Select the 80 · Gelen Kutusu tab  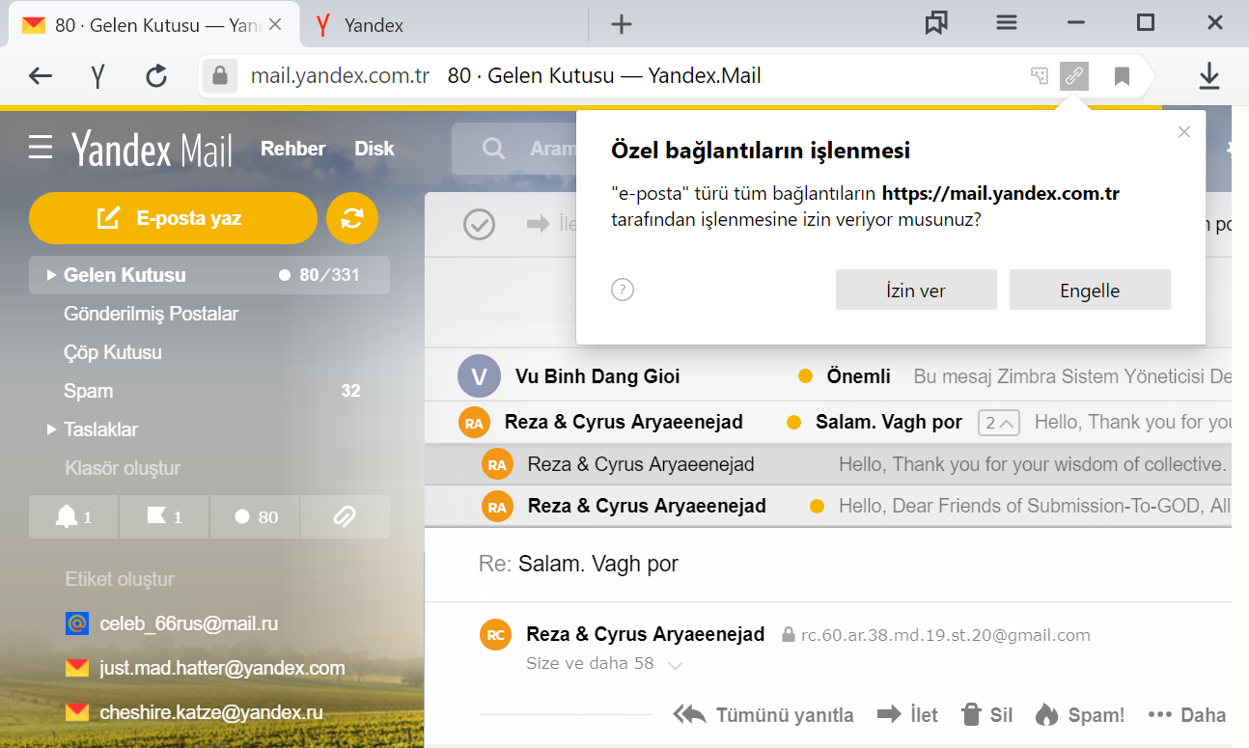(153, 26)
